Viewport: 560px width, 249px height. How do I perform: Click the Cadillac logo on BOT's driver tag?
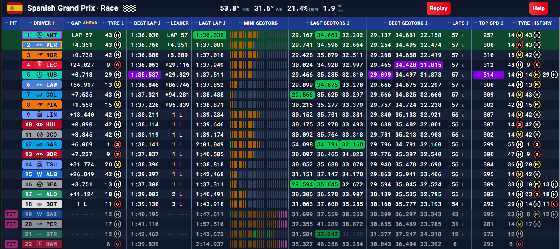(39, 204)
